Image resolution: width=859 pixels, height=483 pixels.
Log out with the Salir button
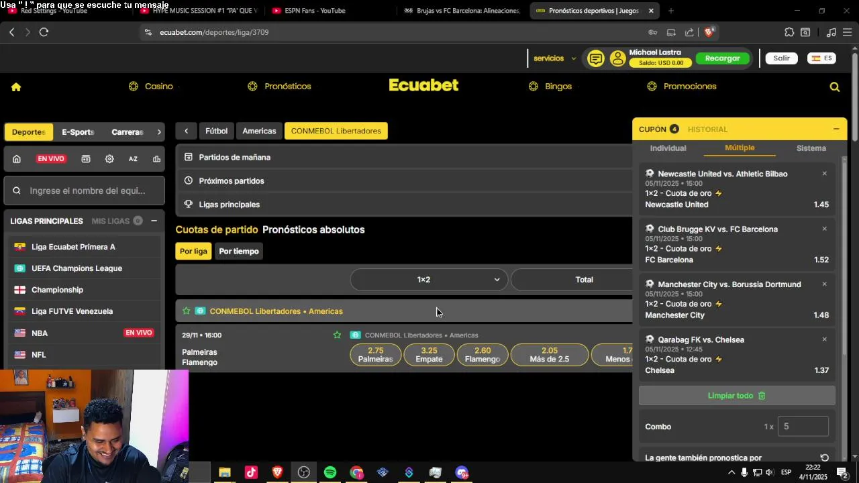coord(782,58)
